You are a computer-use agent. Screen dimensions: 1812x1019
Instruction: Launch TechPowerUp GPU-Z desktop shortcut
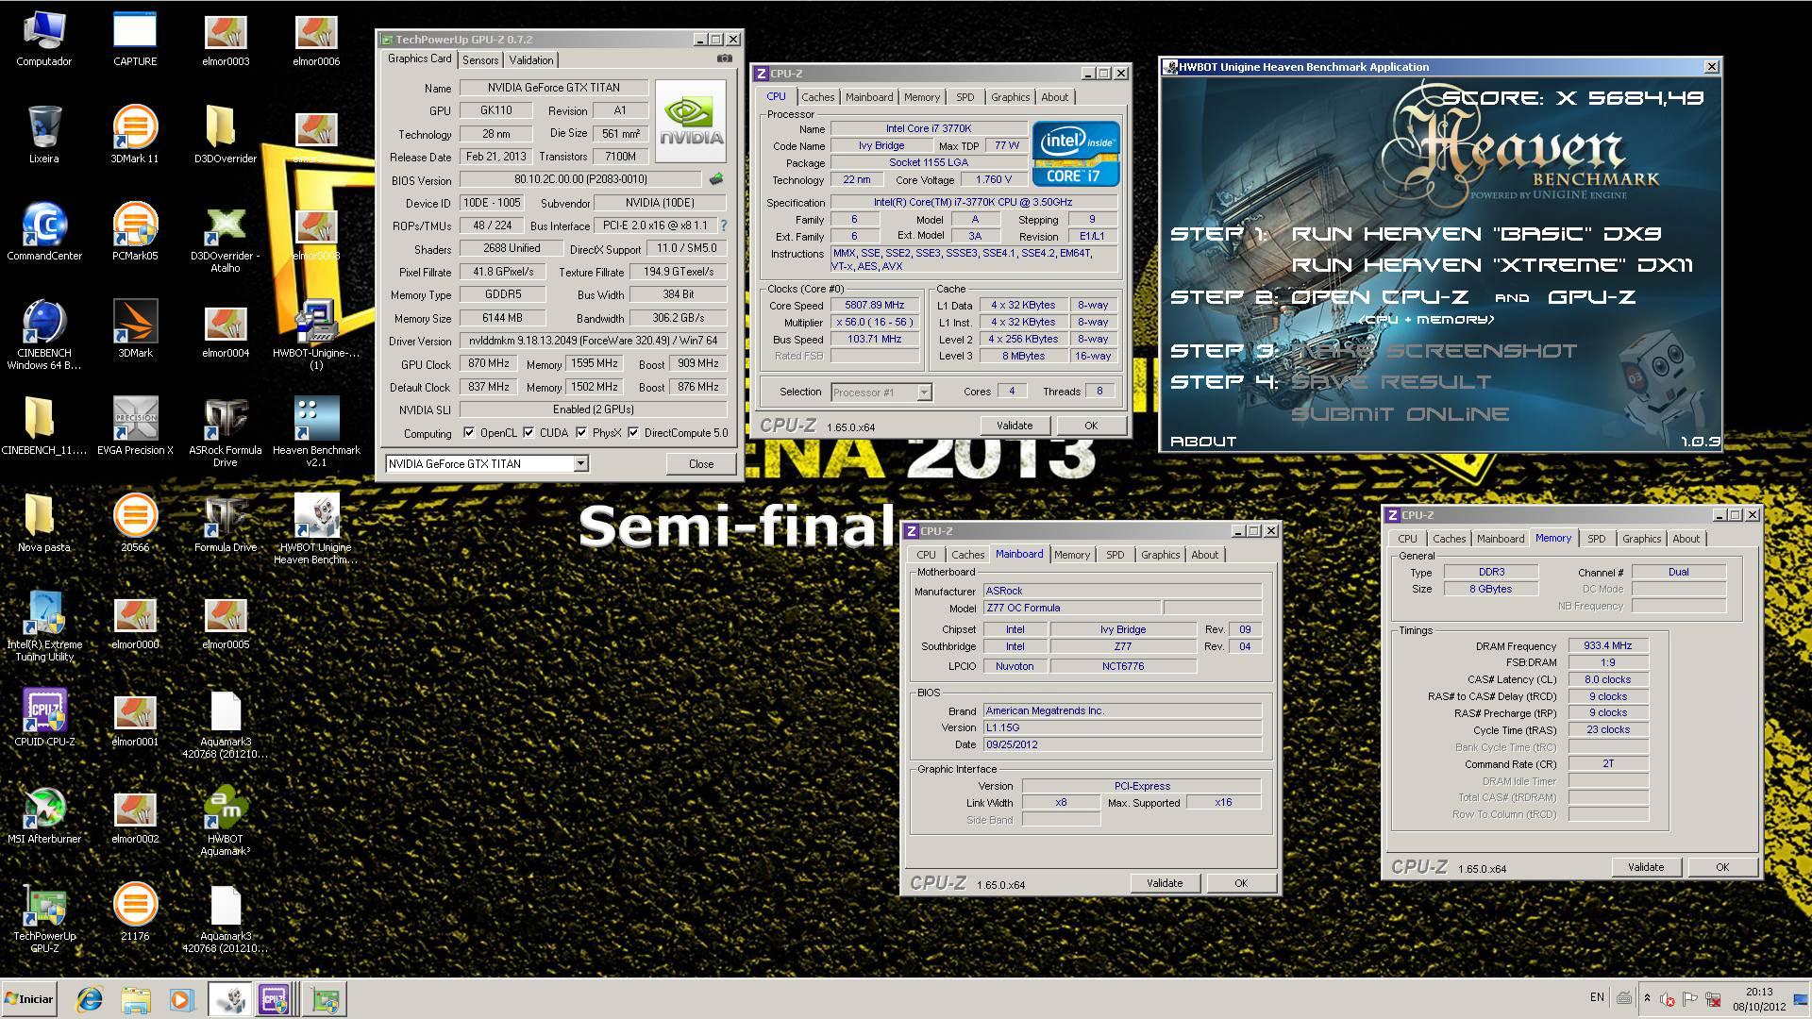coord(43,918)
